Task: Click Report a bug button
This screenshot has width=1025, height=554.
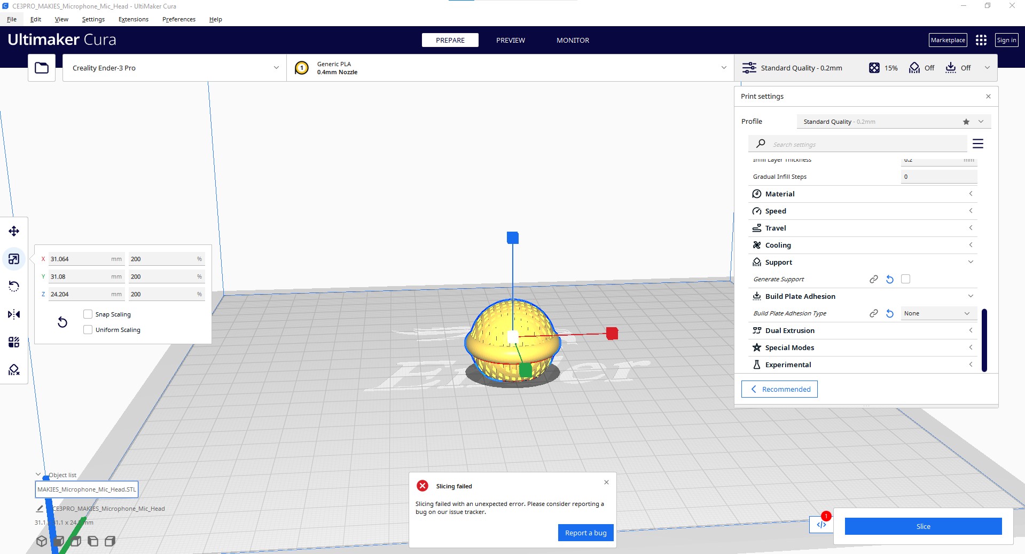Action: click(586, 533)
